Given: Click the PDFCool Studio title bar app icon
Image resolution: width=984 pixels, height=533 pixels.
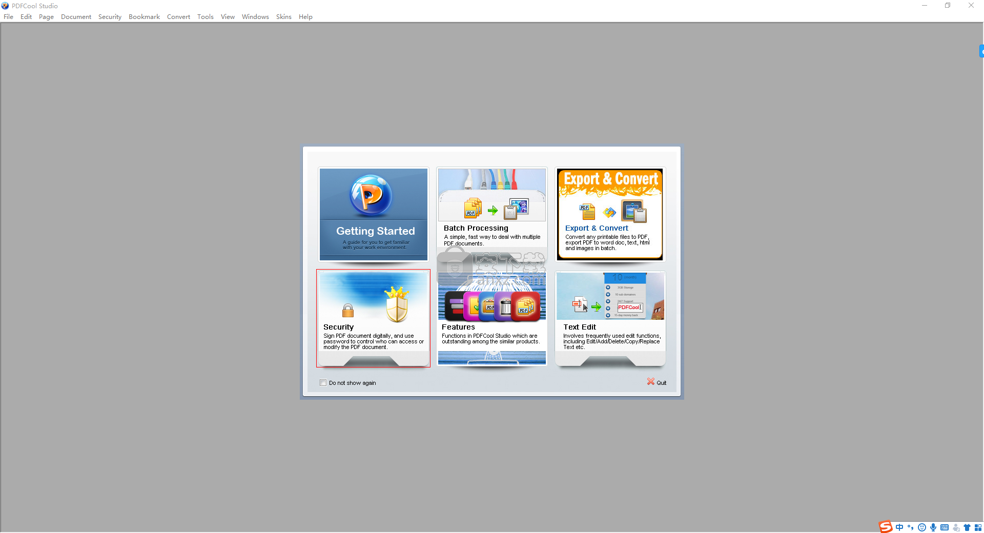Looking at the screenshot, I should point(5,6).
